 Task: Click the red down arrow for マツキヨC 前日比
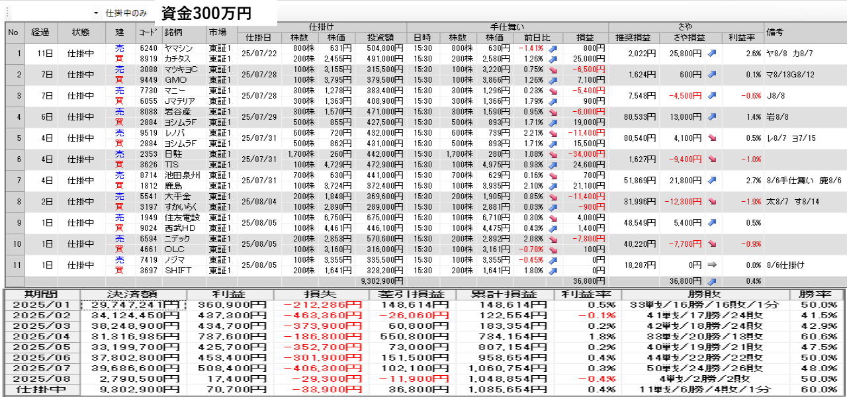point(553,69)
